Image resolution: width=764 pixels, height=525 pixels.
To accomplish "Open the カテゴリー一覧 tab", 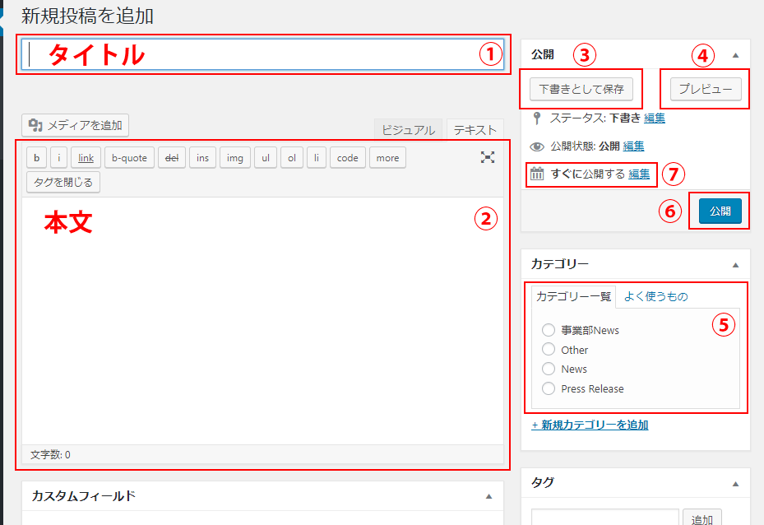I will pos(573,296).
